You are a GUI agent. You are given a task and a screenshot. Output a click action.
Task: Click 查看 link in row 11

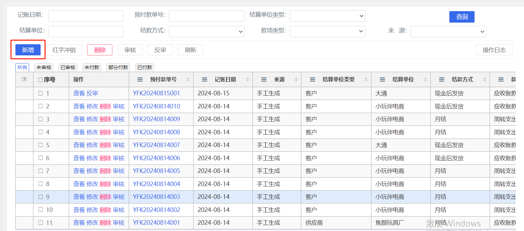79,222
